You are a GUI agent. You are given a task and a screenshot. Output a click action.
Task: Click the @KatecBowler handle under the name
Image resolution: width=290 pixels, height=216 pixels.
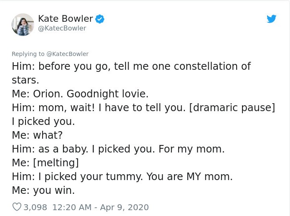[62, 28]
